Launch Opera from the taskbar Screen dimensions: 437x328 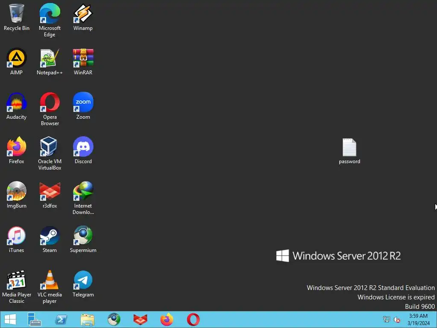pos(193,319)
